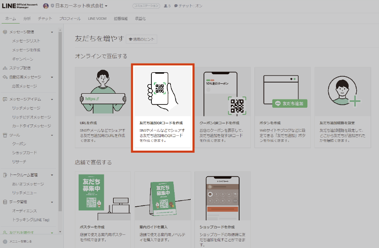Screen dimensions: 379x248
Task: Switch to the 分析 tab
Action: (x=27, y=19)
